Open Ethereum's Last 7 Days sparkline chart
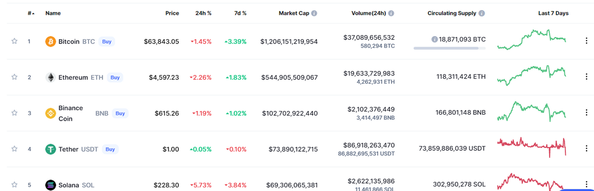This screenshot has height=191, width=594. click(x=531, y=75)
